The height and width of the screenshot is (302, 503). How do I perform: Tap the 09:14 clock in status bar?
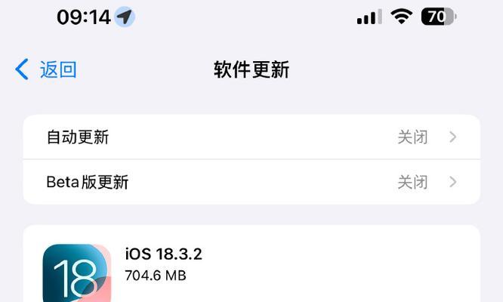(84, 17)
